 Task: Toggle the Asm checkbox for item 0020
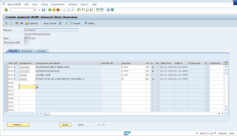(x=153, y=71)
